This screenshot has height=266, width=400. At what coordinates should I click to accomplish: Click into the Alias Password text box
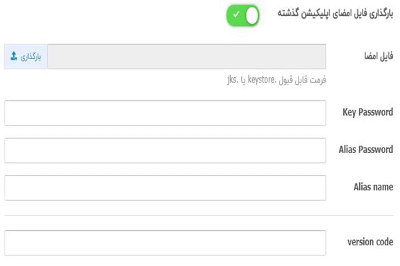165,150
